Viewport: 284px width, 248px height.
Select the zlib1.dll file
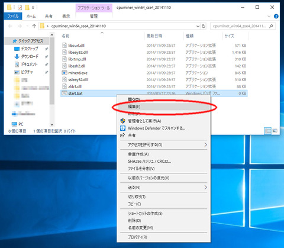75,86
